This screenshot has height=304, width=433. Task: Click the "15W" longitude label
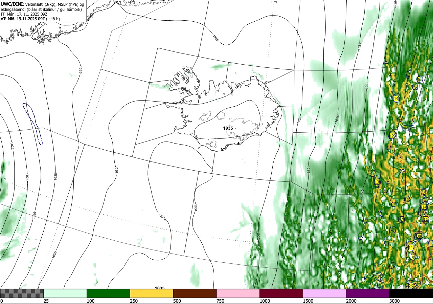click(274, 2)
